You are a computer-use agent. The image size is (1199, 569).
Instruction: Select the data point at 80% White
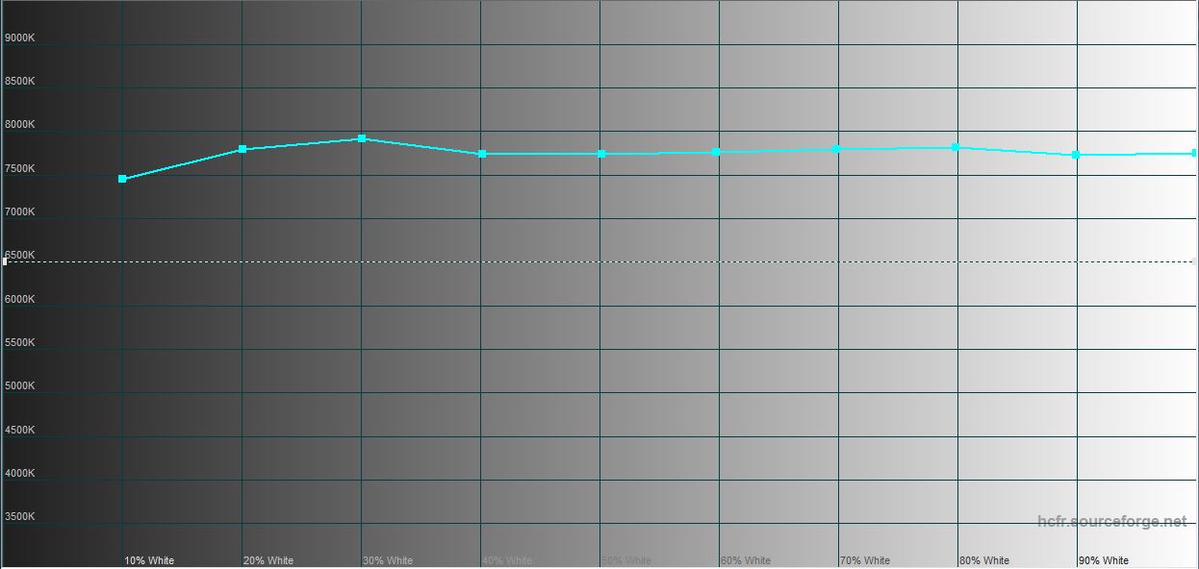(955, 147)
